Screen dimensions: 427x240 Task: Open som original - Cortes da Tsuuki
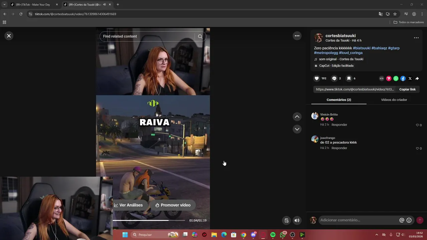point(341,59)
